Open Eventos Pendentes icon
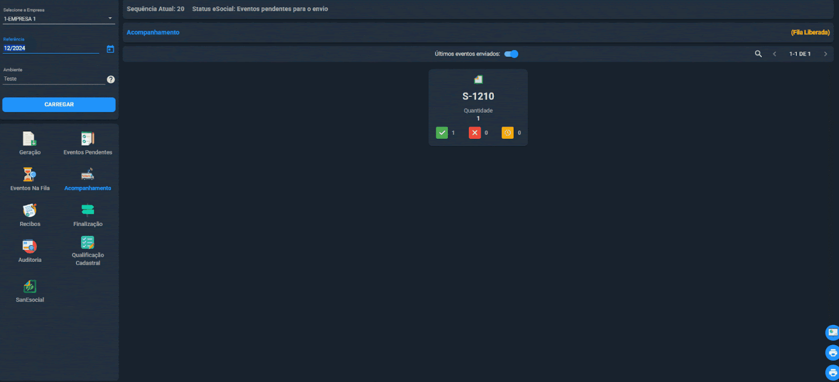This screenshot has width=839, height=382. coord(88,139)
